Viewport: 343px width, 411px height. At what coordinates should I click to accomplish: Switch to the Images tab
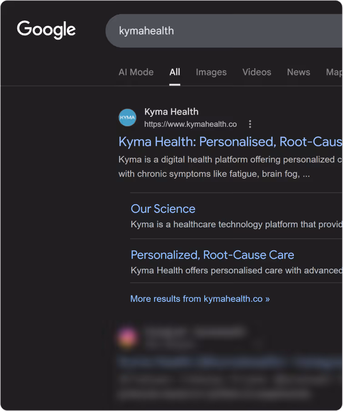click(211, 72)
